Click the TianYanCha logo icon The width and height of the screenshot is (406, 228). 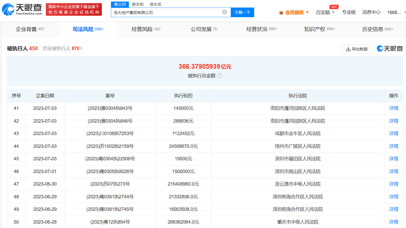coord(8,10)
